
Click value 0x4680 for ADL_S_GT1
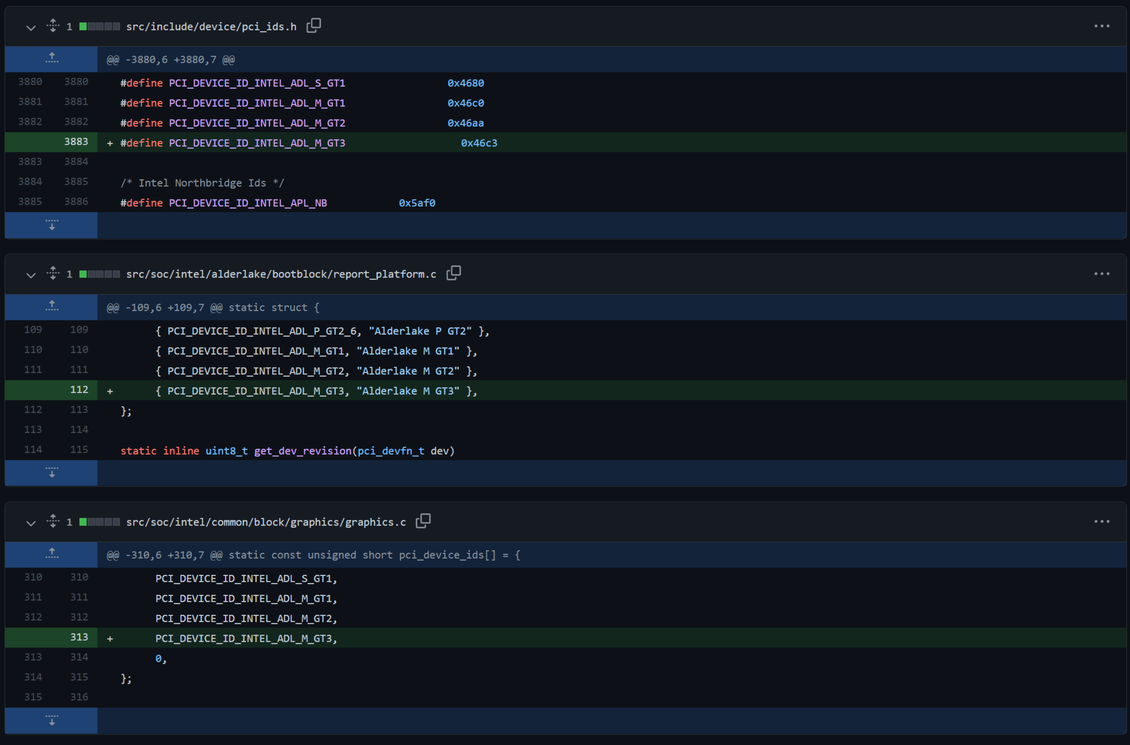[x=465, y=83]
